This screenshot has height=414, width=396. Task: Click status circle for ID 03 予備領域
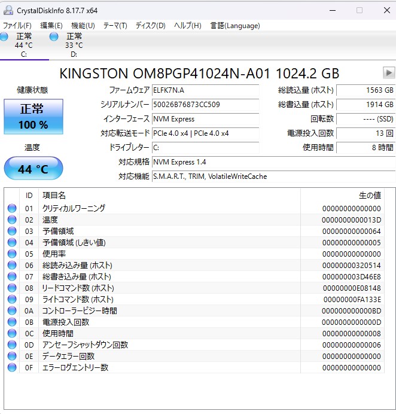coord(12,231)
